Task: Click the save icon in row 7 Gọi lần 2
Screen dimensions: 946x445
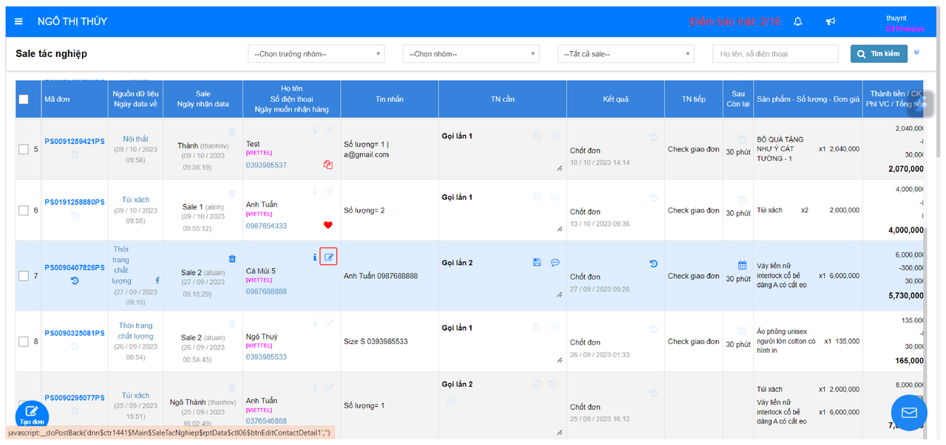Action: [x=537, y=262]
